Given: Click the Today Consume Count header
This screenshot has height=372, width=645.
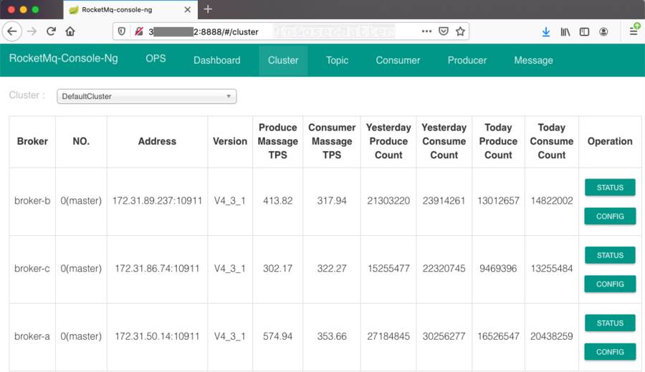Looking at the screenshot, I should [552, 141].
